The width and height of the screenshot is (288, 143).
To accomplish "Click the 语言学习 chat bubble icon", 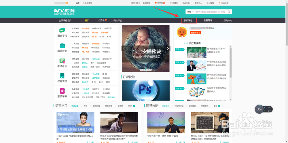I will click(62, 30).
